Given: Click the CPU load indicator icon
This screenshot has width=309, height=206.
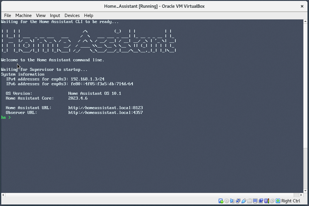Looking at the screenshot, I should (267, 201).
